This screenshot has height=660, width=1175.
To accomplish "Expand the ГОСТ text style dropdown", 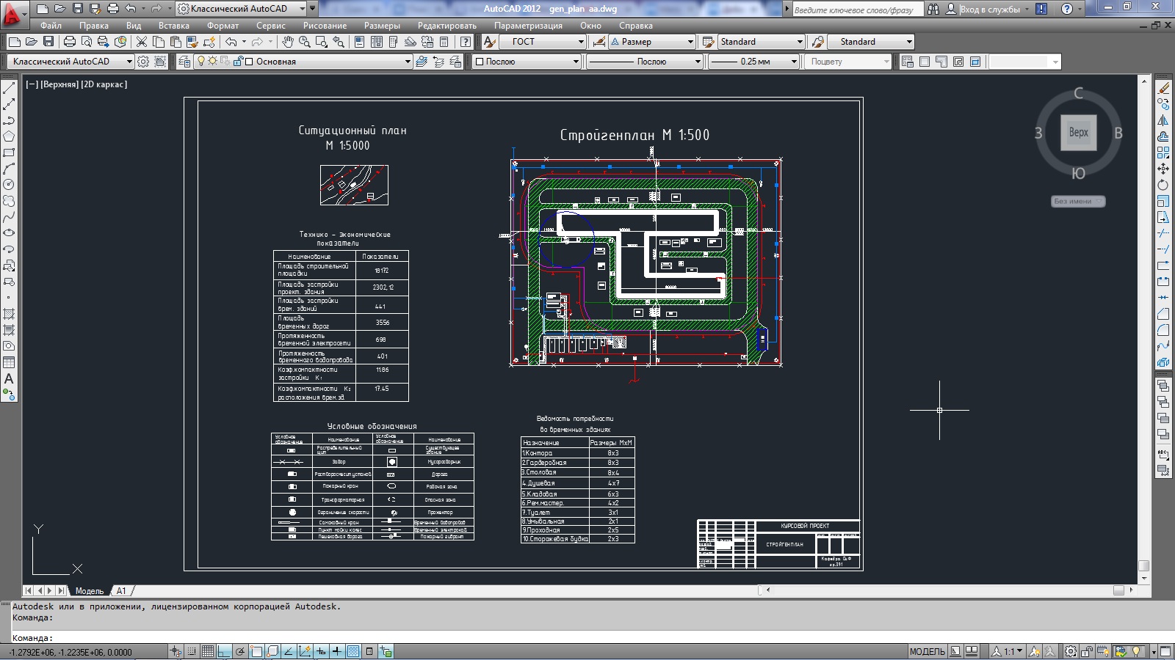I will pos(580,42).
